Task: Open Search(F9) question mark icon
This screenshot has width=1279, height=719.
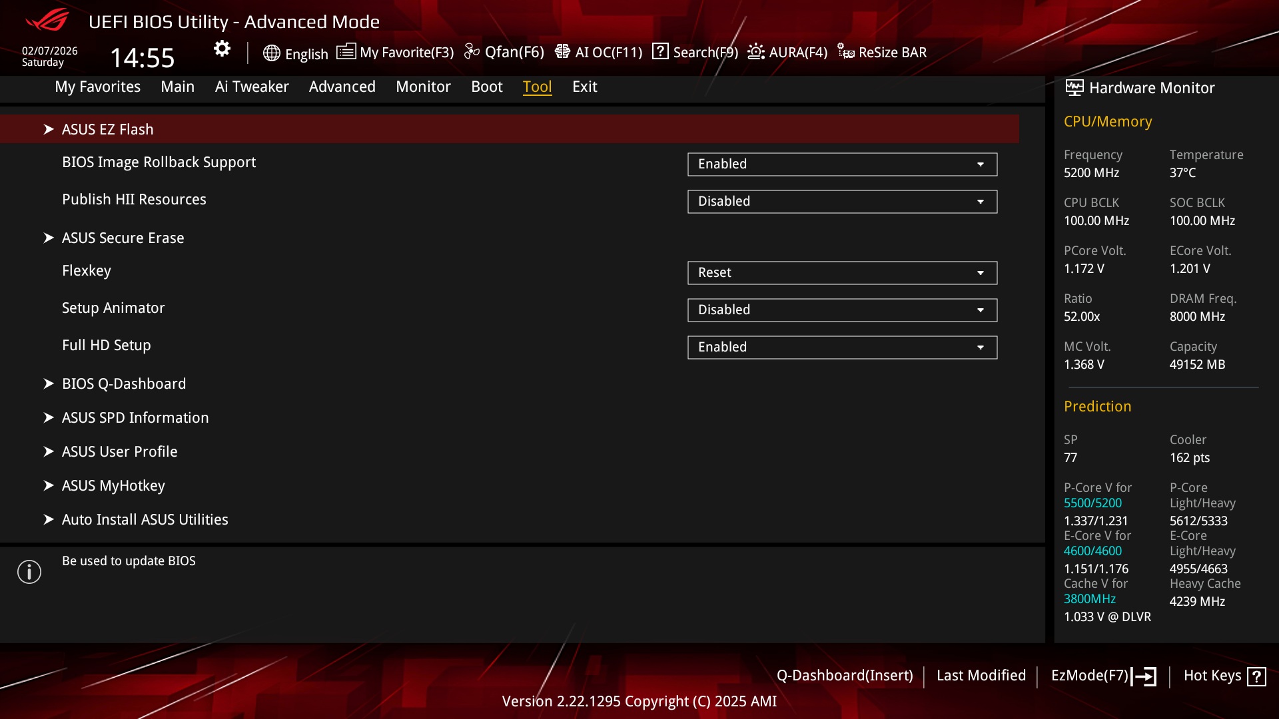Action: click(x=660, y=51)
